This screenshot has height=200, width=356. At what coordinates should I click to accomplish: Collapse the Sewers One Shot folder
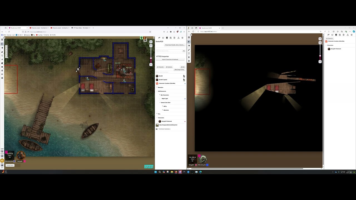click(x=165, y=102)
